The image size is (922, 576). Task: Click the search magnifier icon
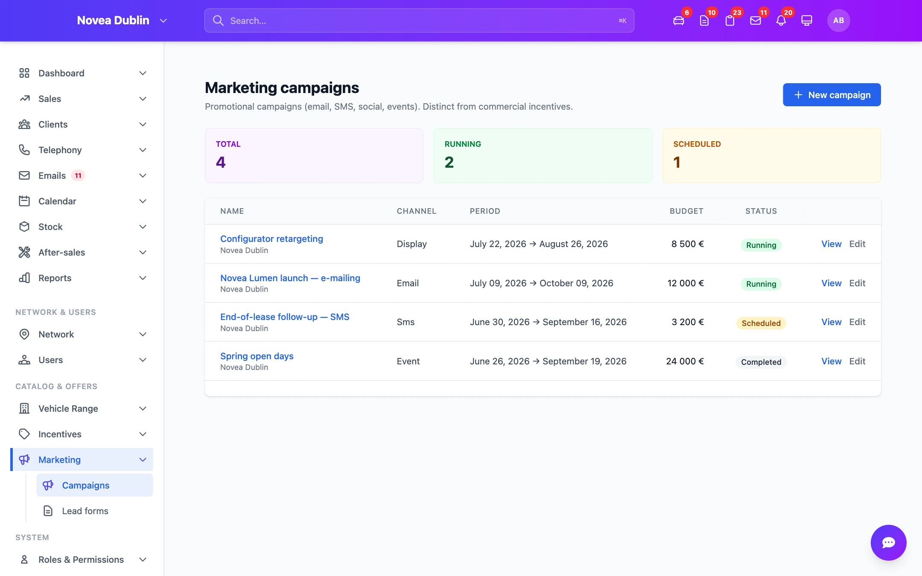click(x=218, y=20)
